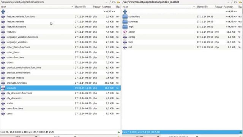Click the PHP icon beside orders.functions
The image size is (243, 137).
(3, 57)
